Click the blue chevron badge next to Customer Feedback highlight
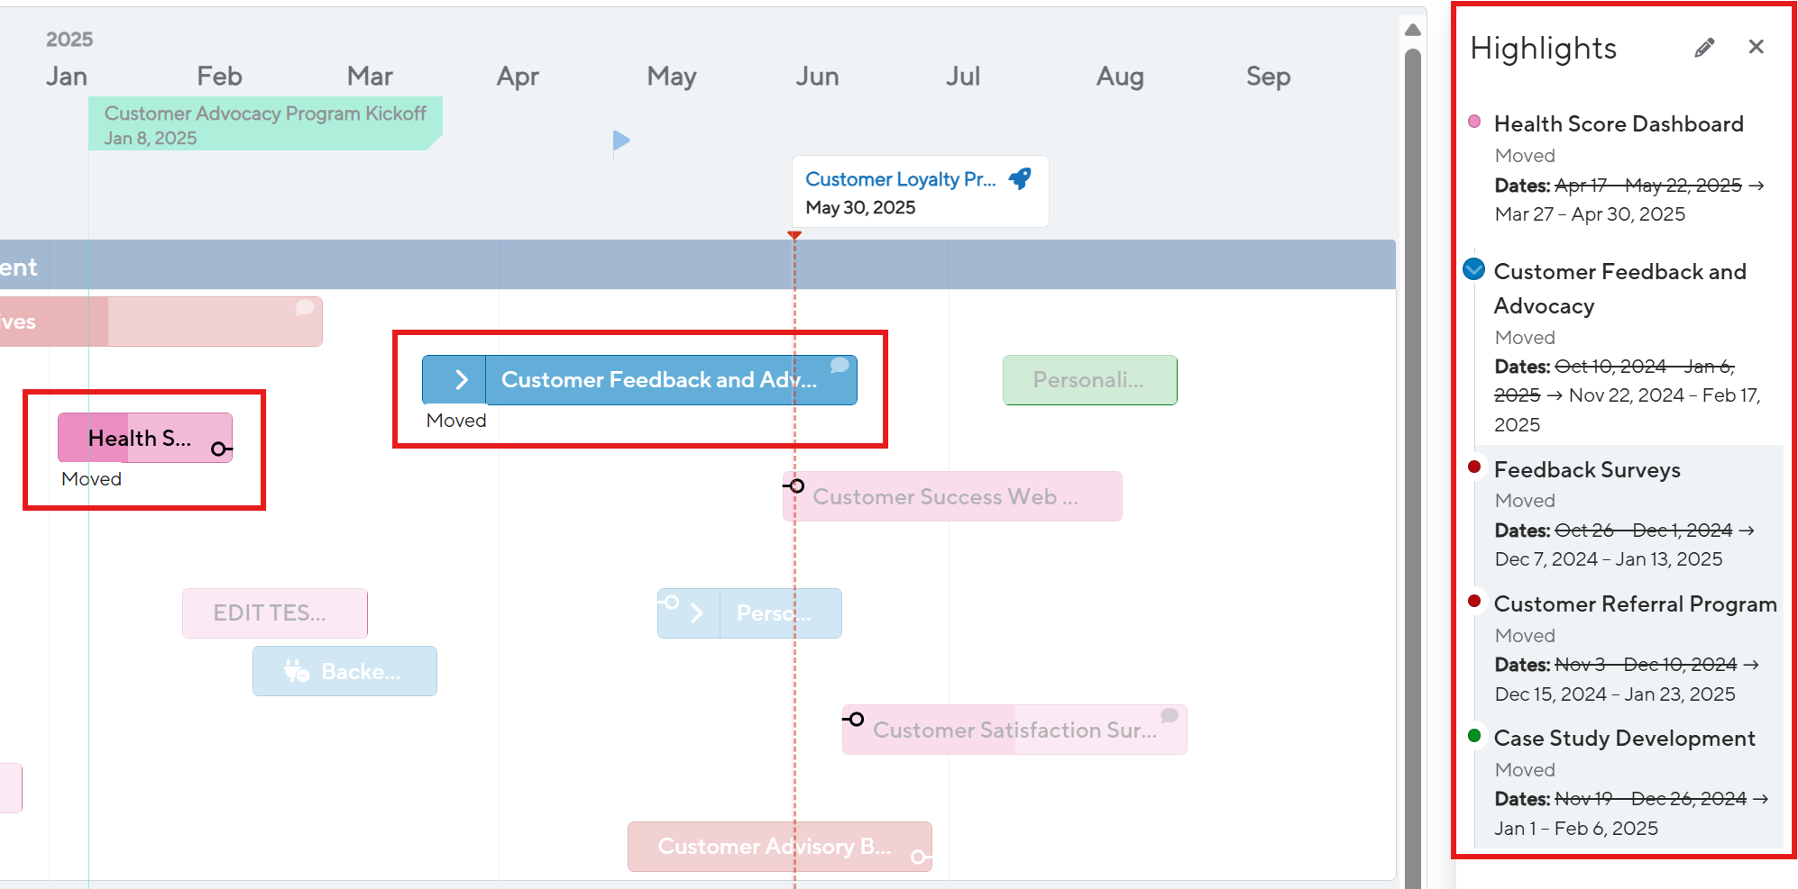Viewport: 1798px width, 889px height. point(1475,268)
